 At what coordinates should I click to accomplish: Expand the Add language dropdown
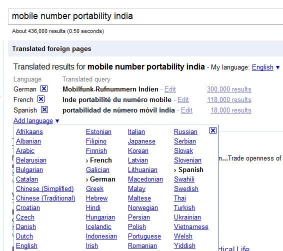33,120
